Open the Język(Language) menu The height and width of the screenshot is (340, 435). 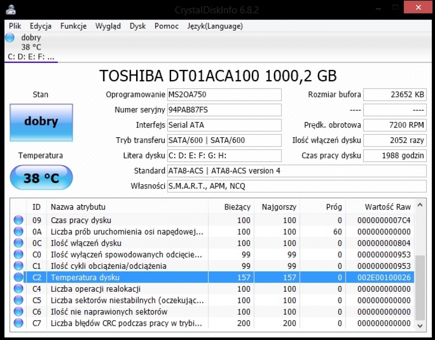coord(215,26)
